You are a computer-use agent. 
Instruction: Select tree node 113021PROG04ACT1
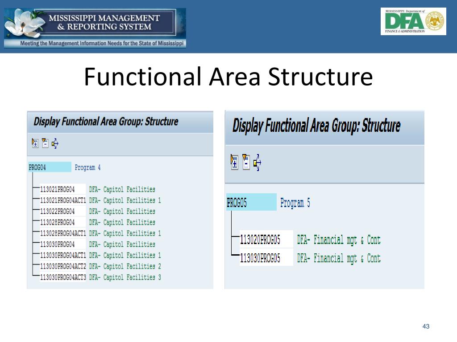62,200
